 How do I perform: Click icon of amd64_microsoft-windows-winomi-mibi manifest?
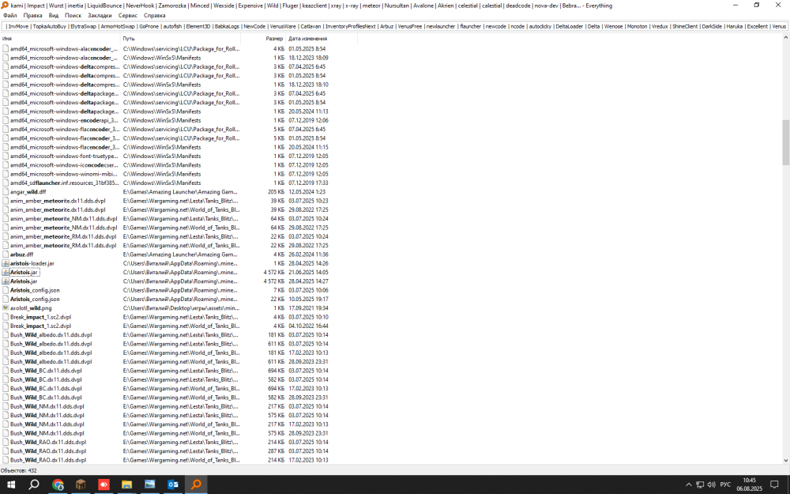(6, 174)
